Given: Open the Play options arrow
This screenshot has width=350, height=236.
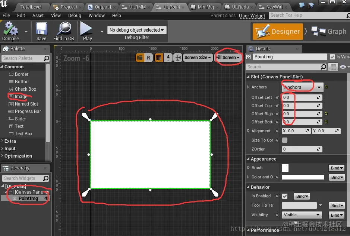Looking at the screenshot, I should coord(102,32).
